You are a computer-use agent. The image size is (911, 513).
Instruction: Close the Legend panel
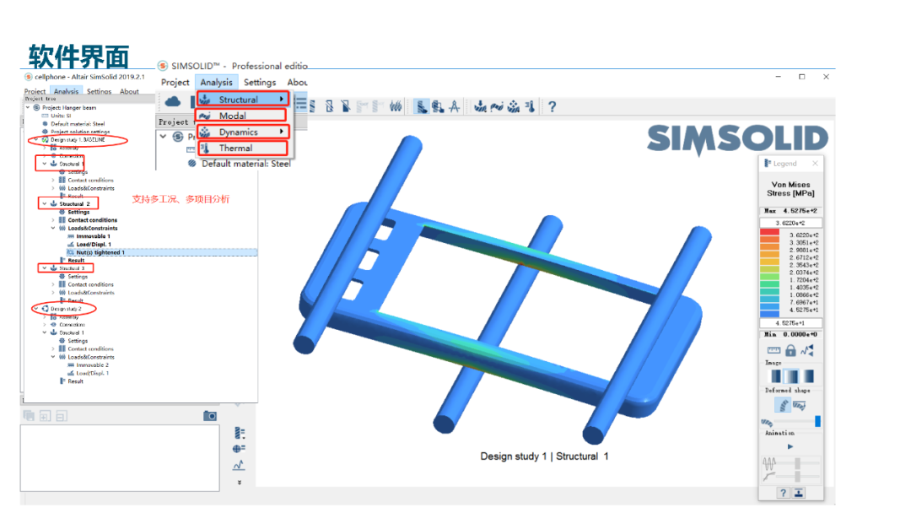coord(815,164)
